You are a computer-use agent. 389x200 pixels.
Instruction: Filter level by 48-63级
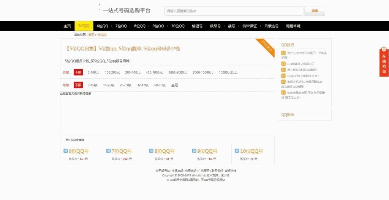(x=160, y=85)
